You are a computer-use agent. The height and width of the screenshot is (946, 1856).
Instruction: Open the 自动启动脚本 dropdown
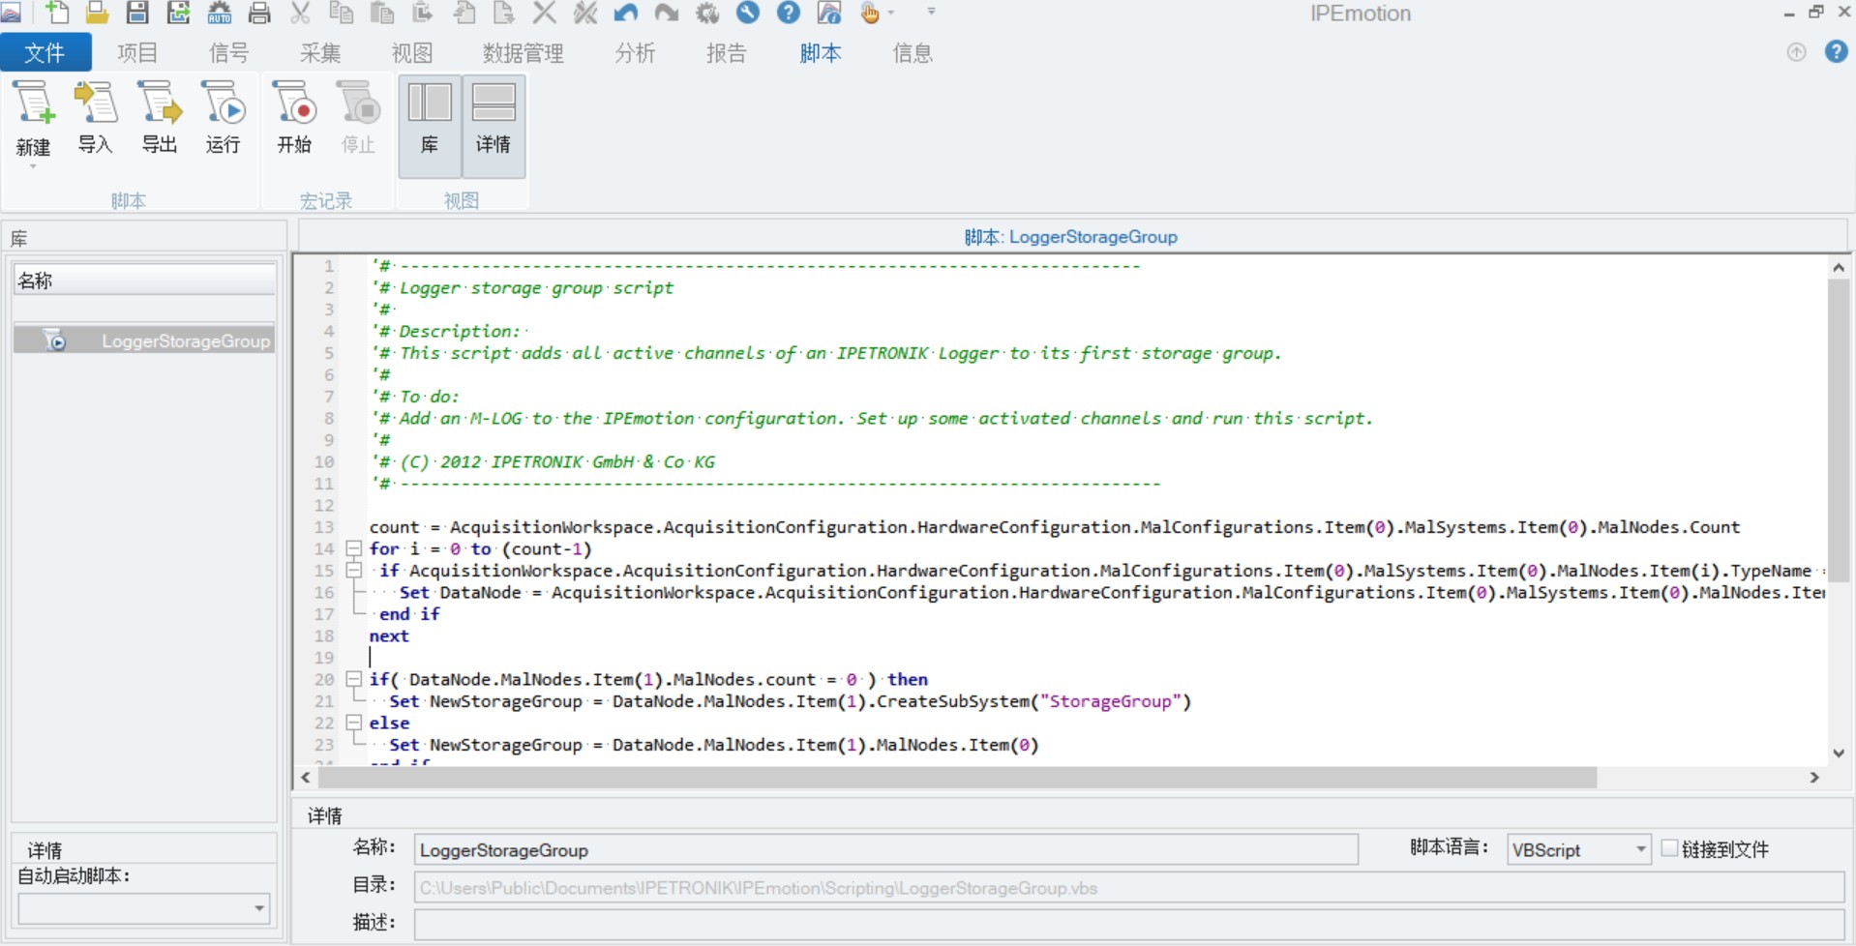(x=258, y=908)
